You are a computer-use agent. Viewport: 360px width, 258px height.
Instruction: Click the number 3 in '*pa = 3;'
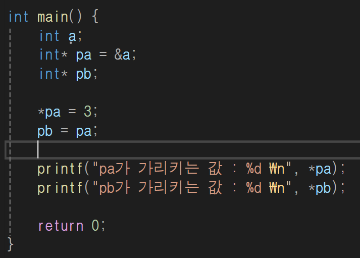point(87,112)
